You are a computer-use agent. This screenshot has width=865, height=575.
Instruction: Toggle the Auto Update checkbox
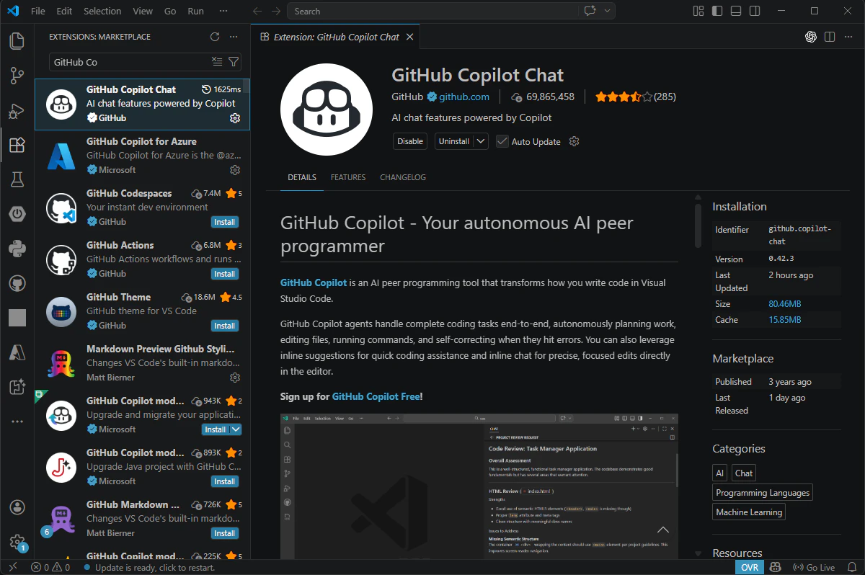502,141
